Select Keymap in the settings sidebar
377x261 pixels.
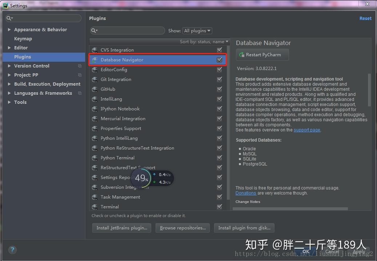pos(23,38)
